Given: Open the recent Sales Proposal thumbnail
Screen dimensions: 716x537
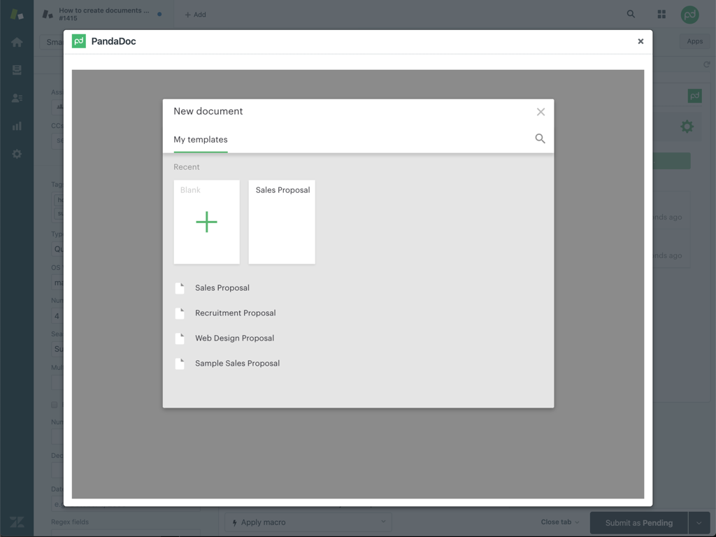Looking at the screenshot, I should [x=282, y=222].
